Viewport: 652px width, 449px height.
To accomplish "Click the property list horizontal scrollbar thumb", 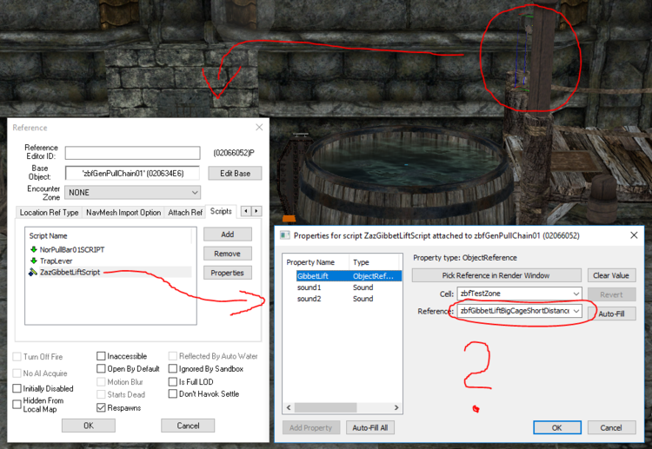I will click(x=326, y=407).
